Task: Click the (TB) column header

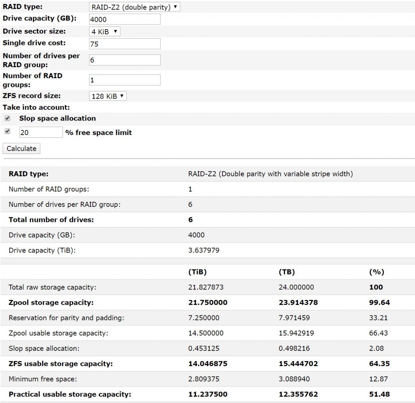Action: point(286,272)
